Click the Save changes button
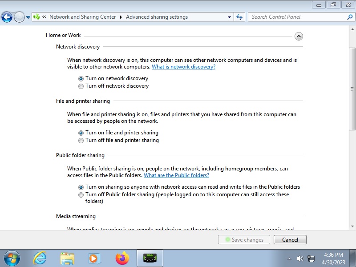Image resolution: width=356 pixels, height=267 pixels. pos(244,239)
